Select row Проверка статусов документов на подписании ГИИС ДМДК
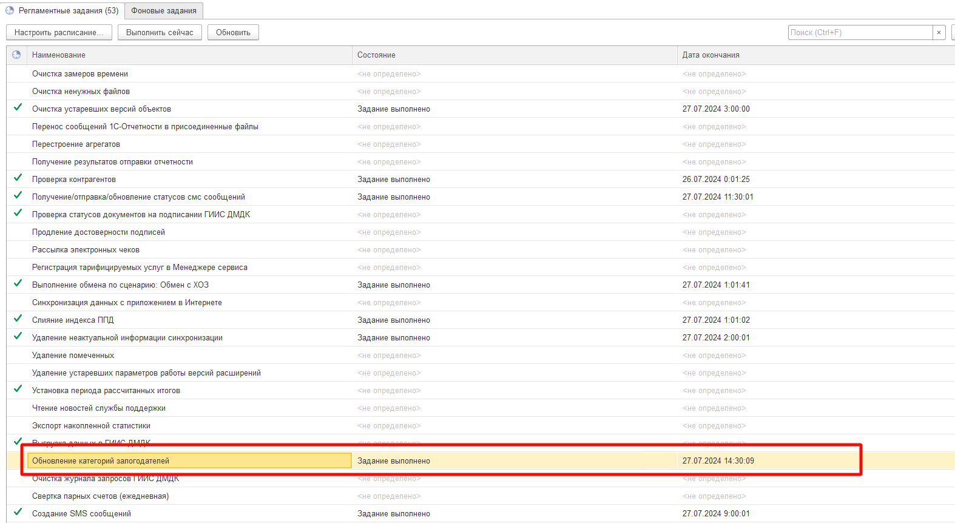Viewport: 955px width, 523px height. point(481,214)
